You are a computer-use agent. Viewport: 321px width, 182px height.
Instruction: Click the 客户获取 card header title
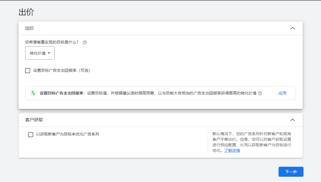(34, 120)
